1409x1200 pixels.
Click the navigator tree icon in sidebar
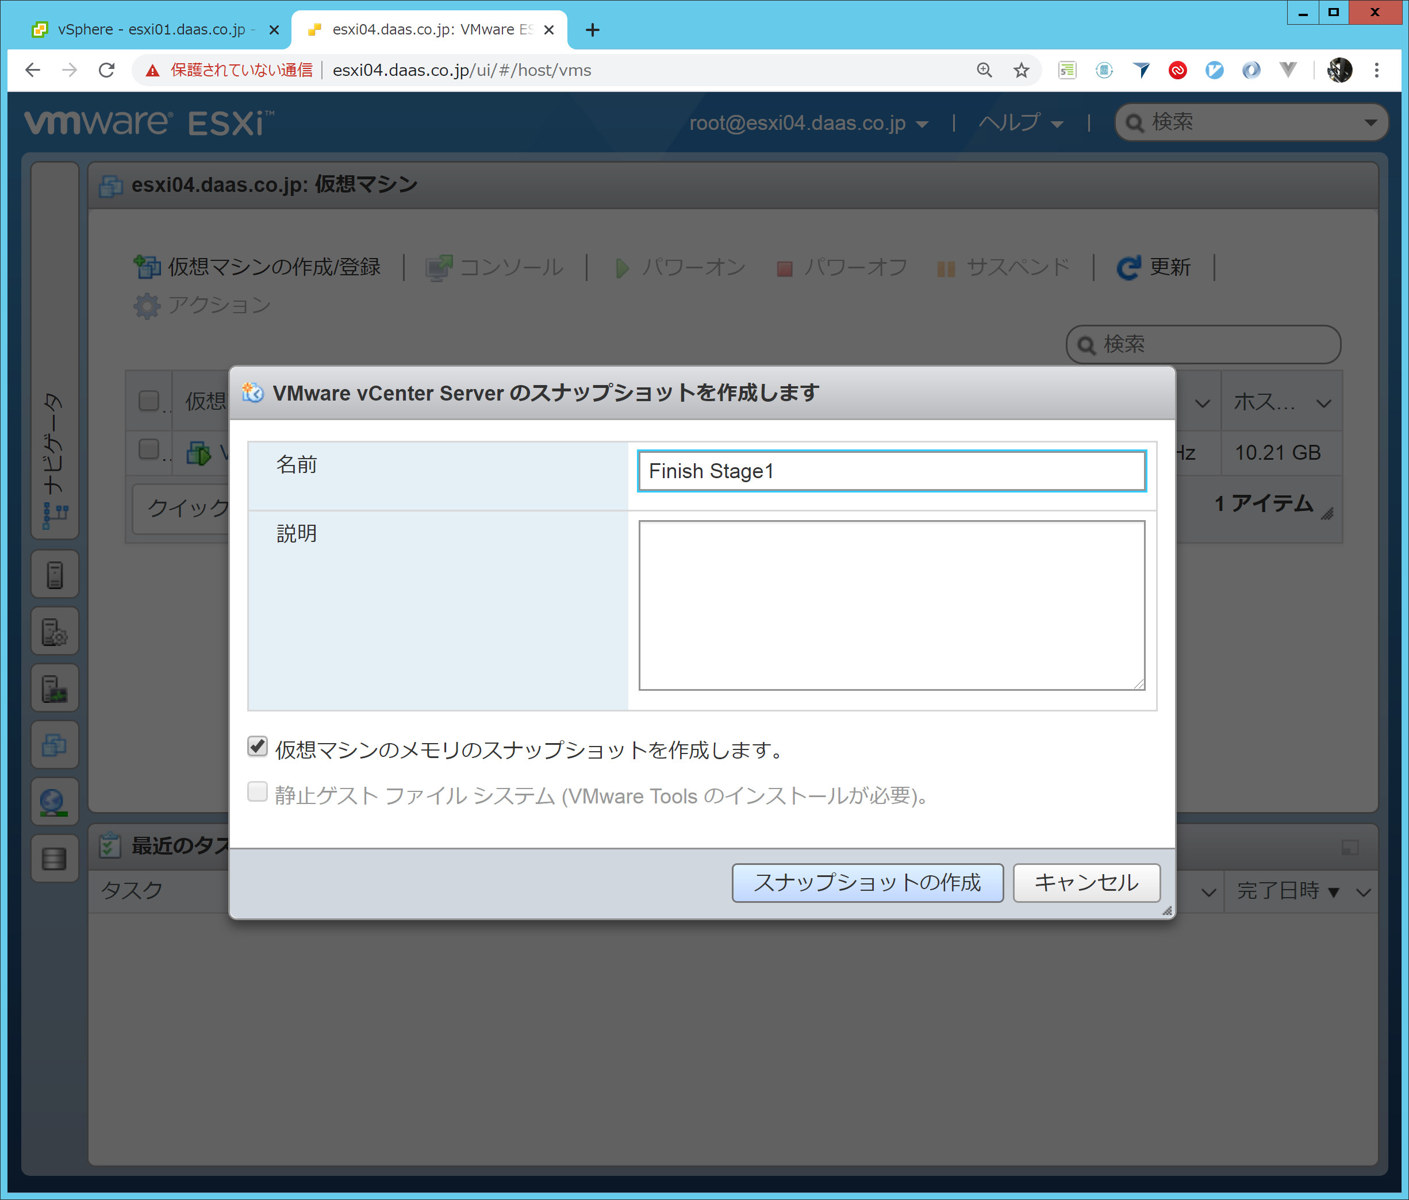point(55,516)
